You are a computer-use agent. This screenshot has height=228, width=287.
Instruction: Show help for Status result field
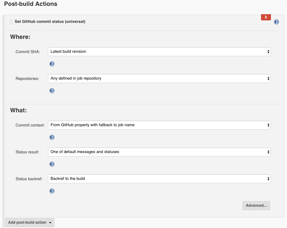pyautogui.click(x=52, y=164)
